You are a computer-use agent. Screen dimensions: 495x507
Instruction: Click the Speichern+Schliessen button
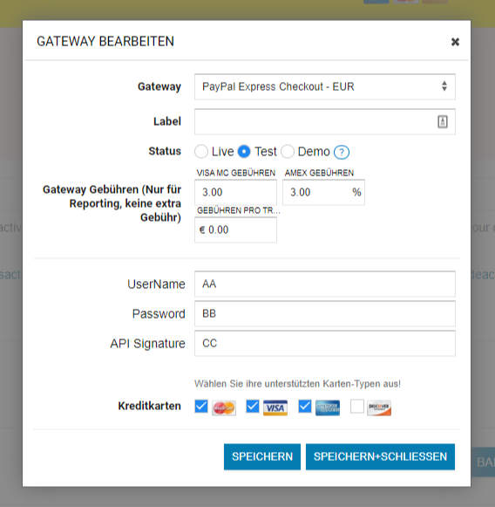click(380, 456)
